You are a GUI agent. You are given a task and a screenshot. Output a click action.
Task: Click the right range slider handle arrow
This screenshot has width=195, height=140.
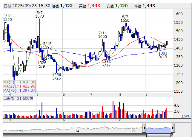click(173, 128)
